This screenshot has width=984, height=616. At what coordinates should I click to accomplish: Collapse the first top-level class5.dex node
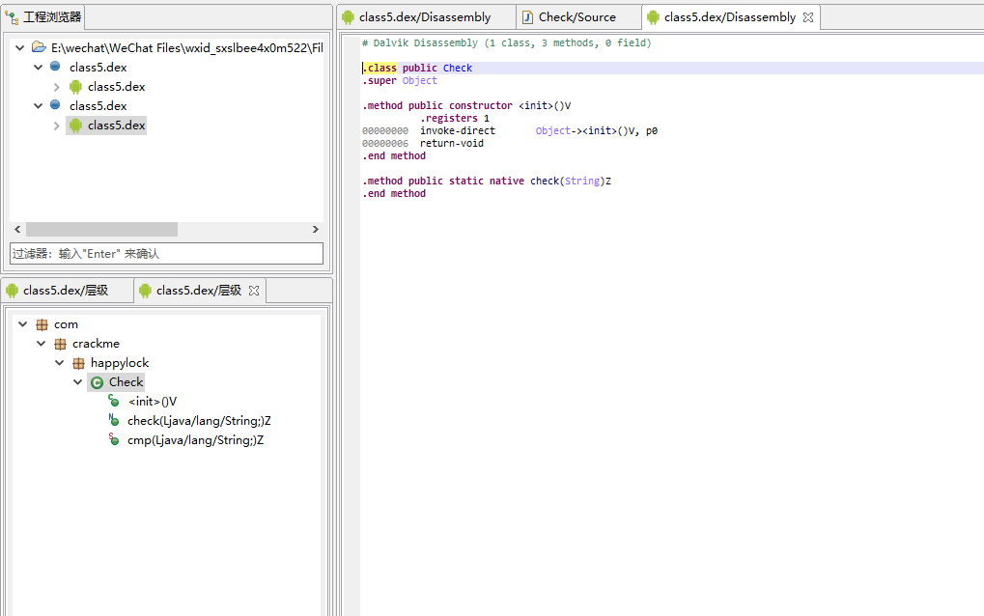(39, 68)
